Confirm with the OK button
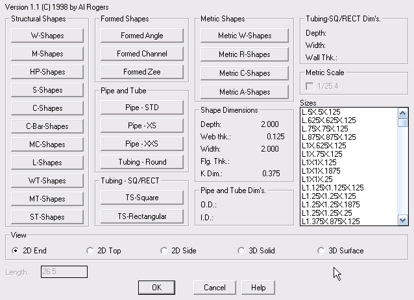 (x=156, y=288)
